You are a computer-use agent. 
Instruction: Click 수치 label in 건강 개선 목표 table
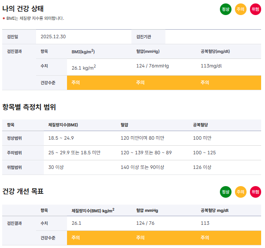(44, 224)
